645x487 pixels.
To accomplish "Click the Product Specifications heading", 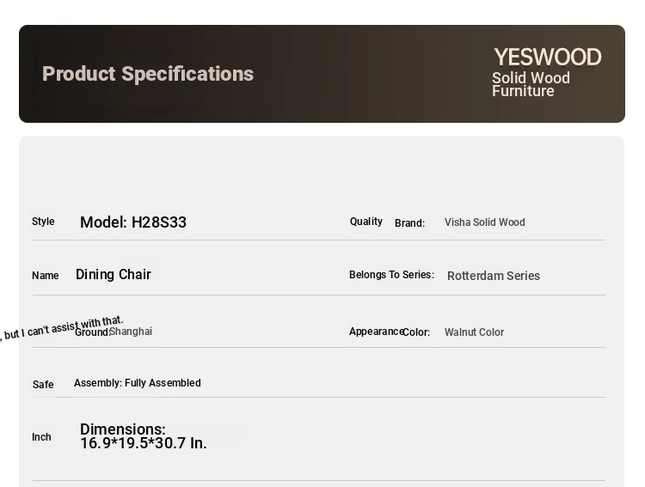I will tap(148, 74).
